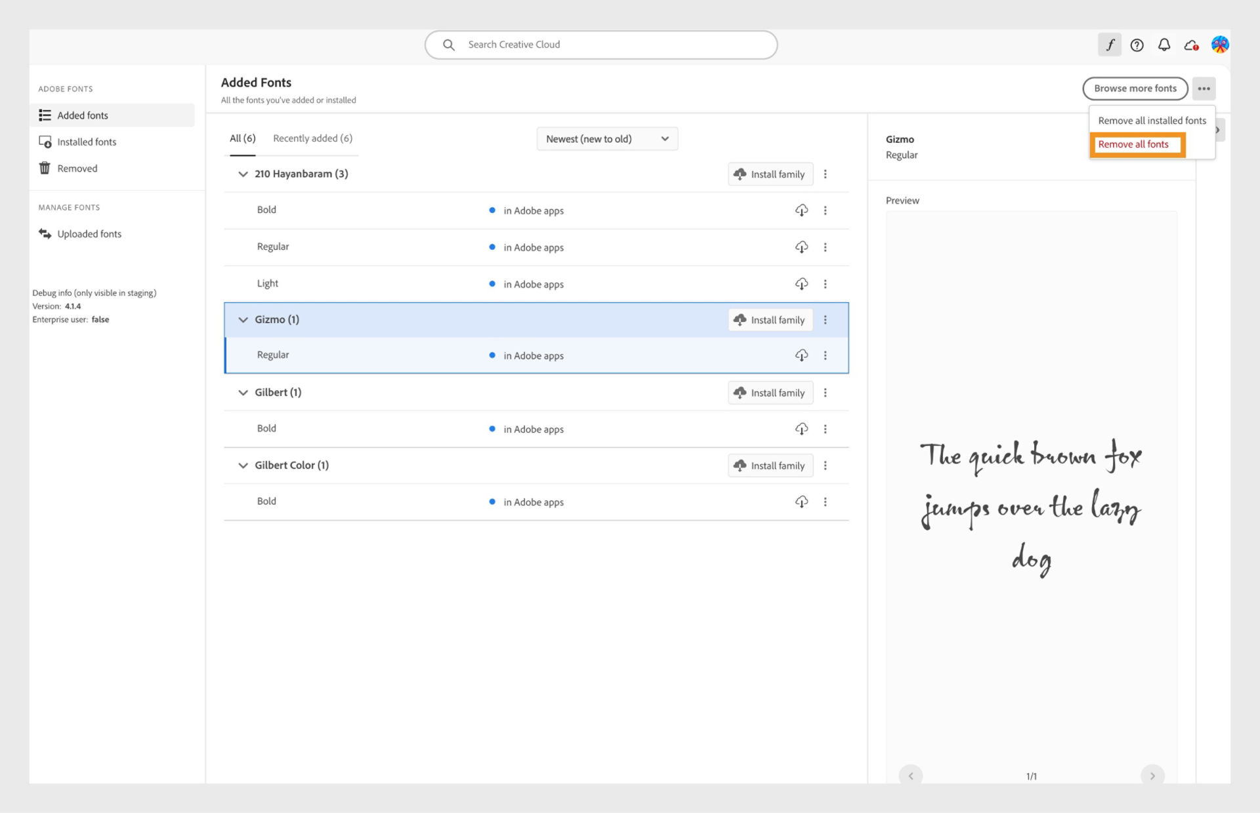Click the Adobe Fonts 'f' icon
The image size is (1260, 813).
click(x=1110, y=45)
